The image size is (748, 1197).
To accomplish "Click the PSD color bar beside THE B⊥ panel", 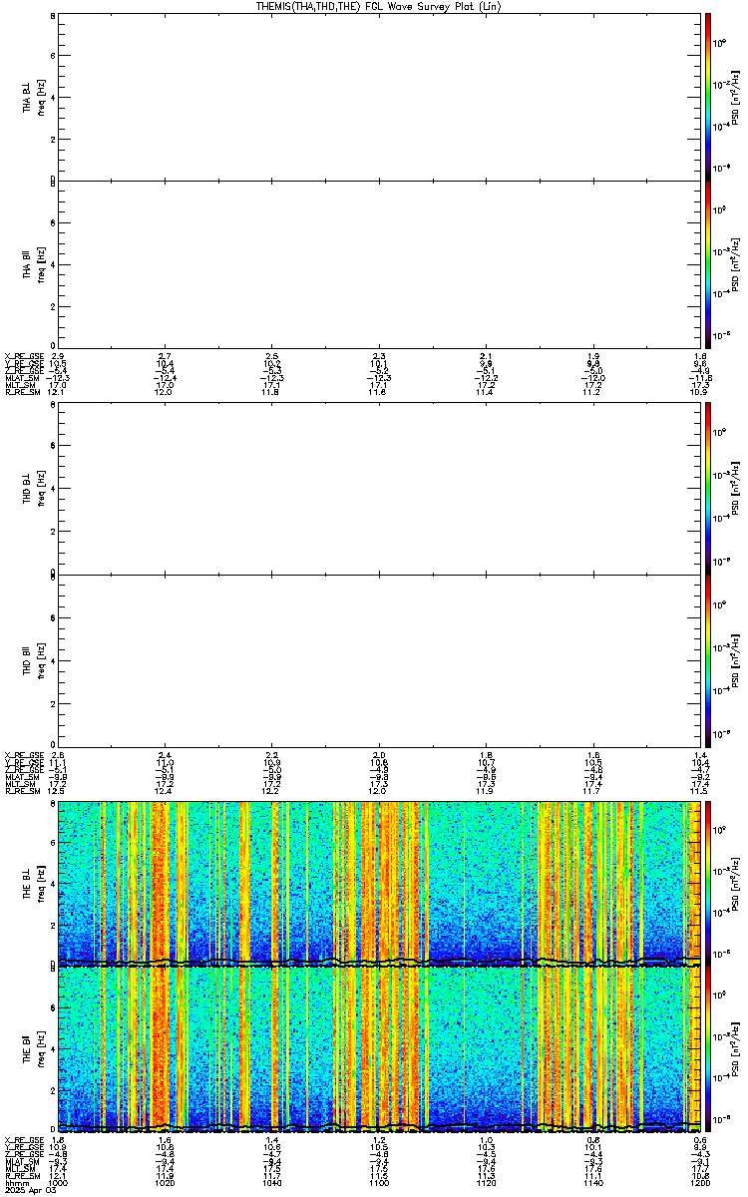I will click(708, 882).
